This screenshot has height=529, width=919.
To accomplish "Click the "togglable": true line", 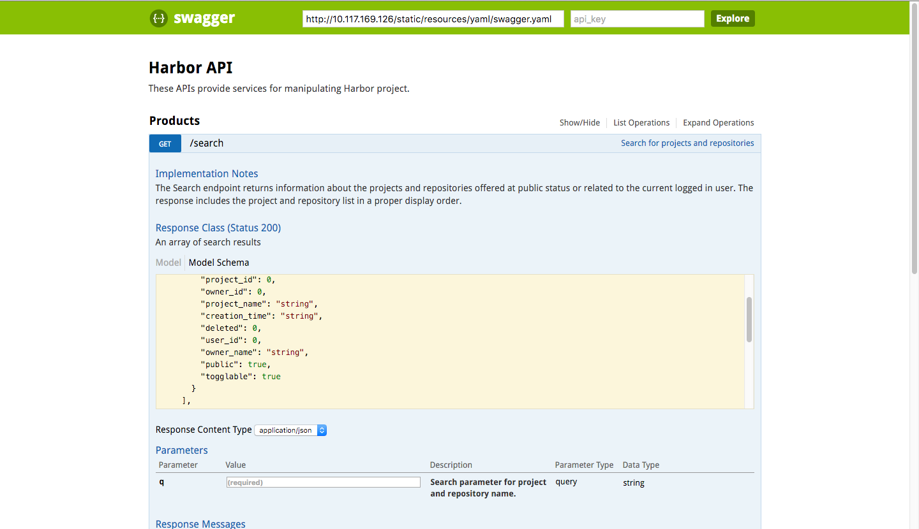I will (x=241, y=377).
